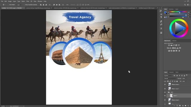Add a Black & White adjustment
Image resolution: width=191 pixels, height=107 pixels.
coord(172,48)
